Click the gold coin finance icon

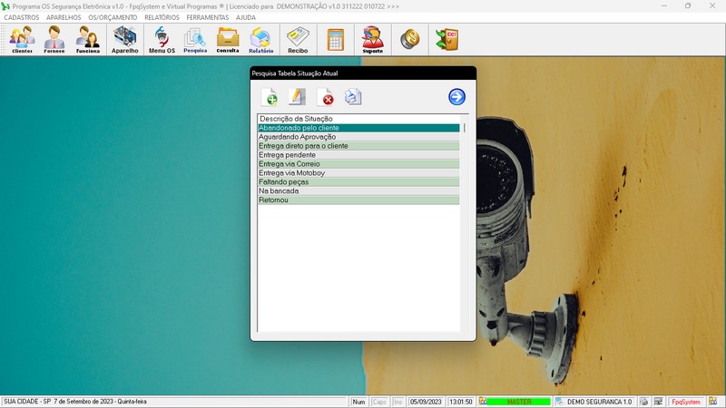click(410, 39)
